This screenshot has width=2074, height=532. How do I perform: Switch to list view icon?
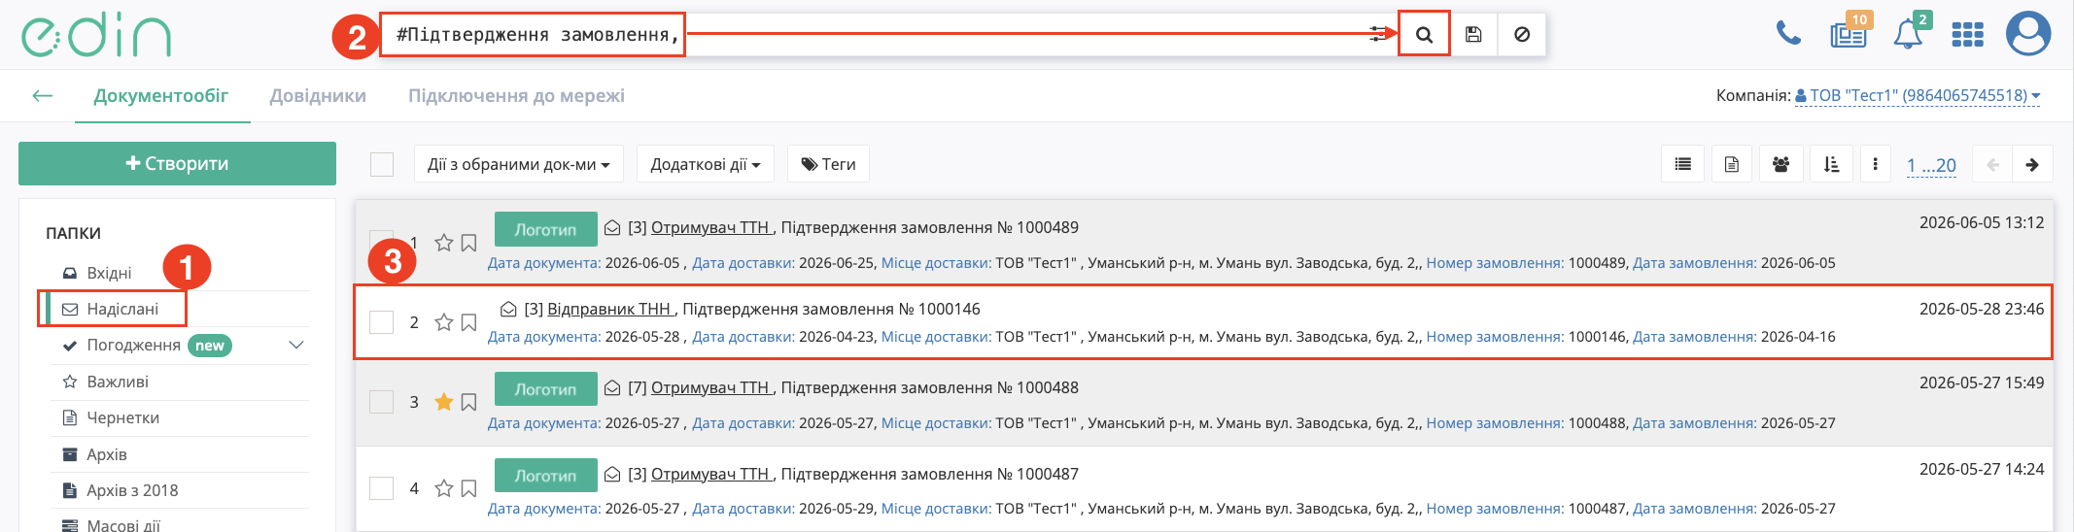[x=1683, y=164]
